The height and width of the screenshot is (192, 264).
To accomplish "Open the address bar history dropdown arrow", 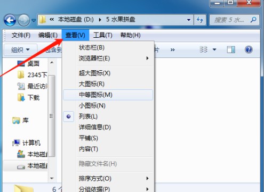I will point(189,20).
